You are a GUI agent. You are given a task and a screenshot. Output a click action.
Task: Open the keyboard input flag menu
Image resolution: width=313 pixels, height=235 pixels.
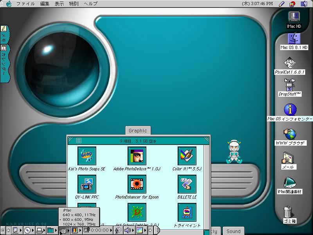[293, 4]
